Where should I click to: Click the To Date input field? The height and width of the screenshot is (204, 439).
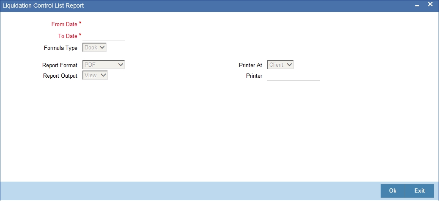click(x=104, y=36)
